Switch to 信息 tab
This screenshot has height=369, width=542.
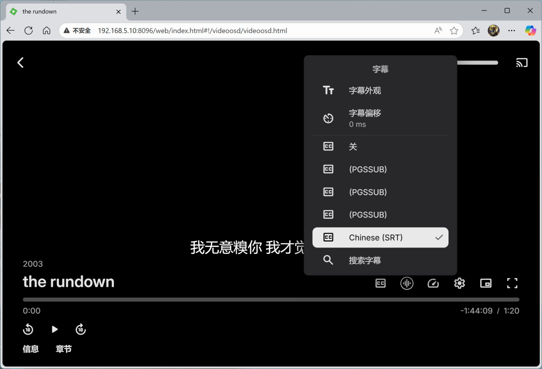tap(31, 349)
